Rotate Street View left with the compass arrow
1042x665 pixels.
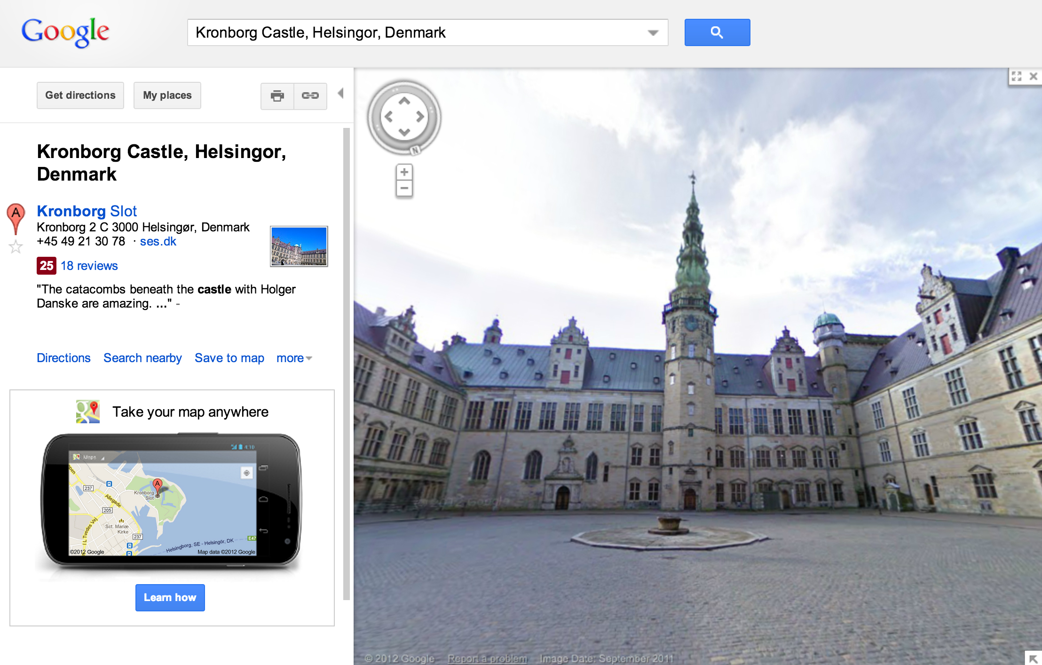(389, 117)
